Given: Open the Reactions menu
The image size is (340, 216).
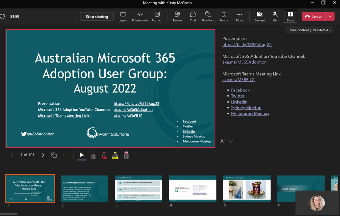Looking at the screenshot, I should click(208, 17).
